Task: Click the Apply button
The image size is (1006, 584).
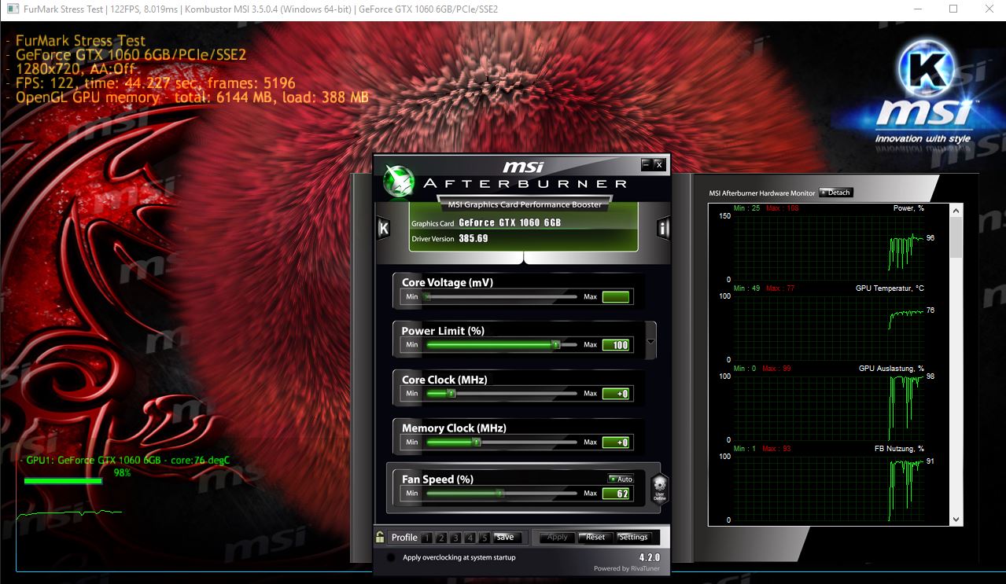Action: (x=557, y=537)
